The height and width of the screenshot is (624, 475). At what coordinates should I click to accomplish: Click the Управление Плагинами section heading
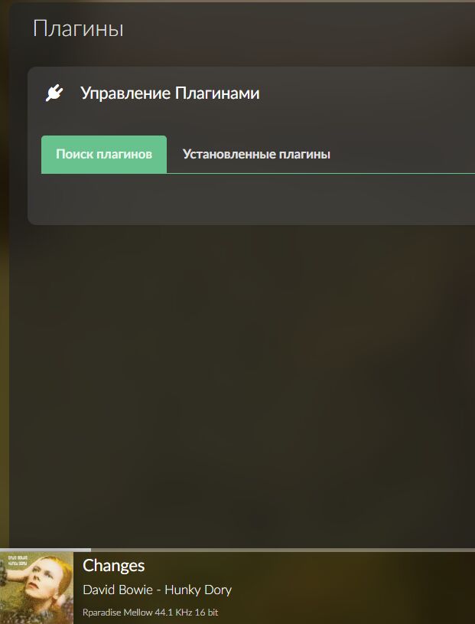[170, 93]
